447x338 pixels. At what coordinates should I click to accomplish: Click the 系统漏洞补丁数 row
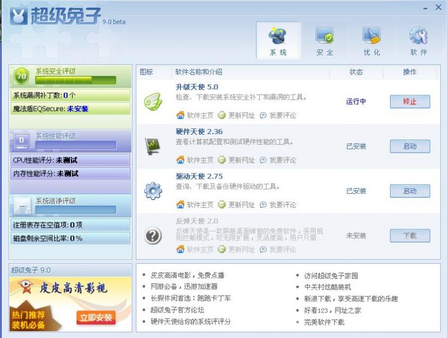pyautogui.click(x=70, y=95)
